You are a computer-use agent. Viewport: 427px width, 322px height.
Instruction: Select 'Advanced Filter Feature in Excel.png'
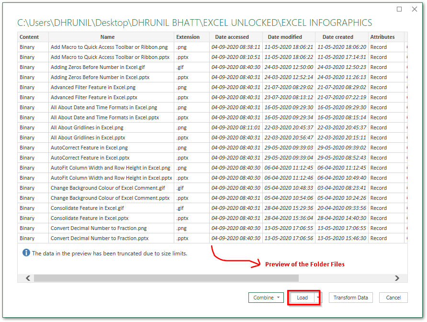[x=93, y=87]
